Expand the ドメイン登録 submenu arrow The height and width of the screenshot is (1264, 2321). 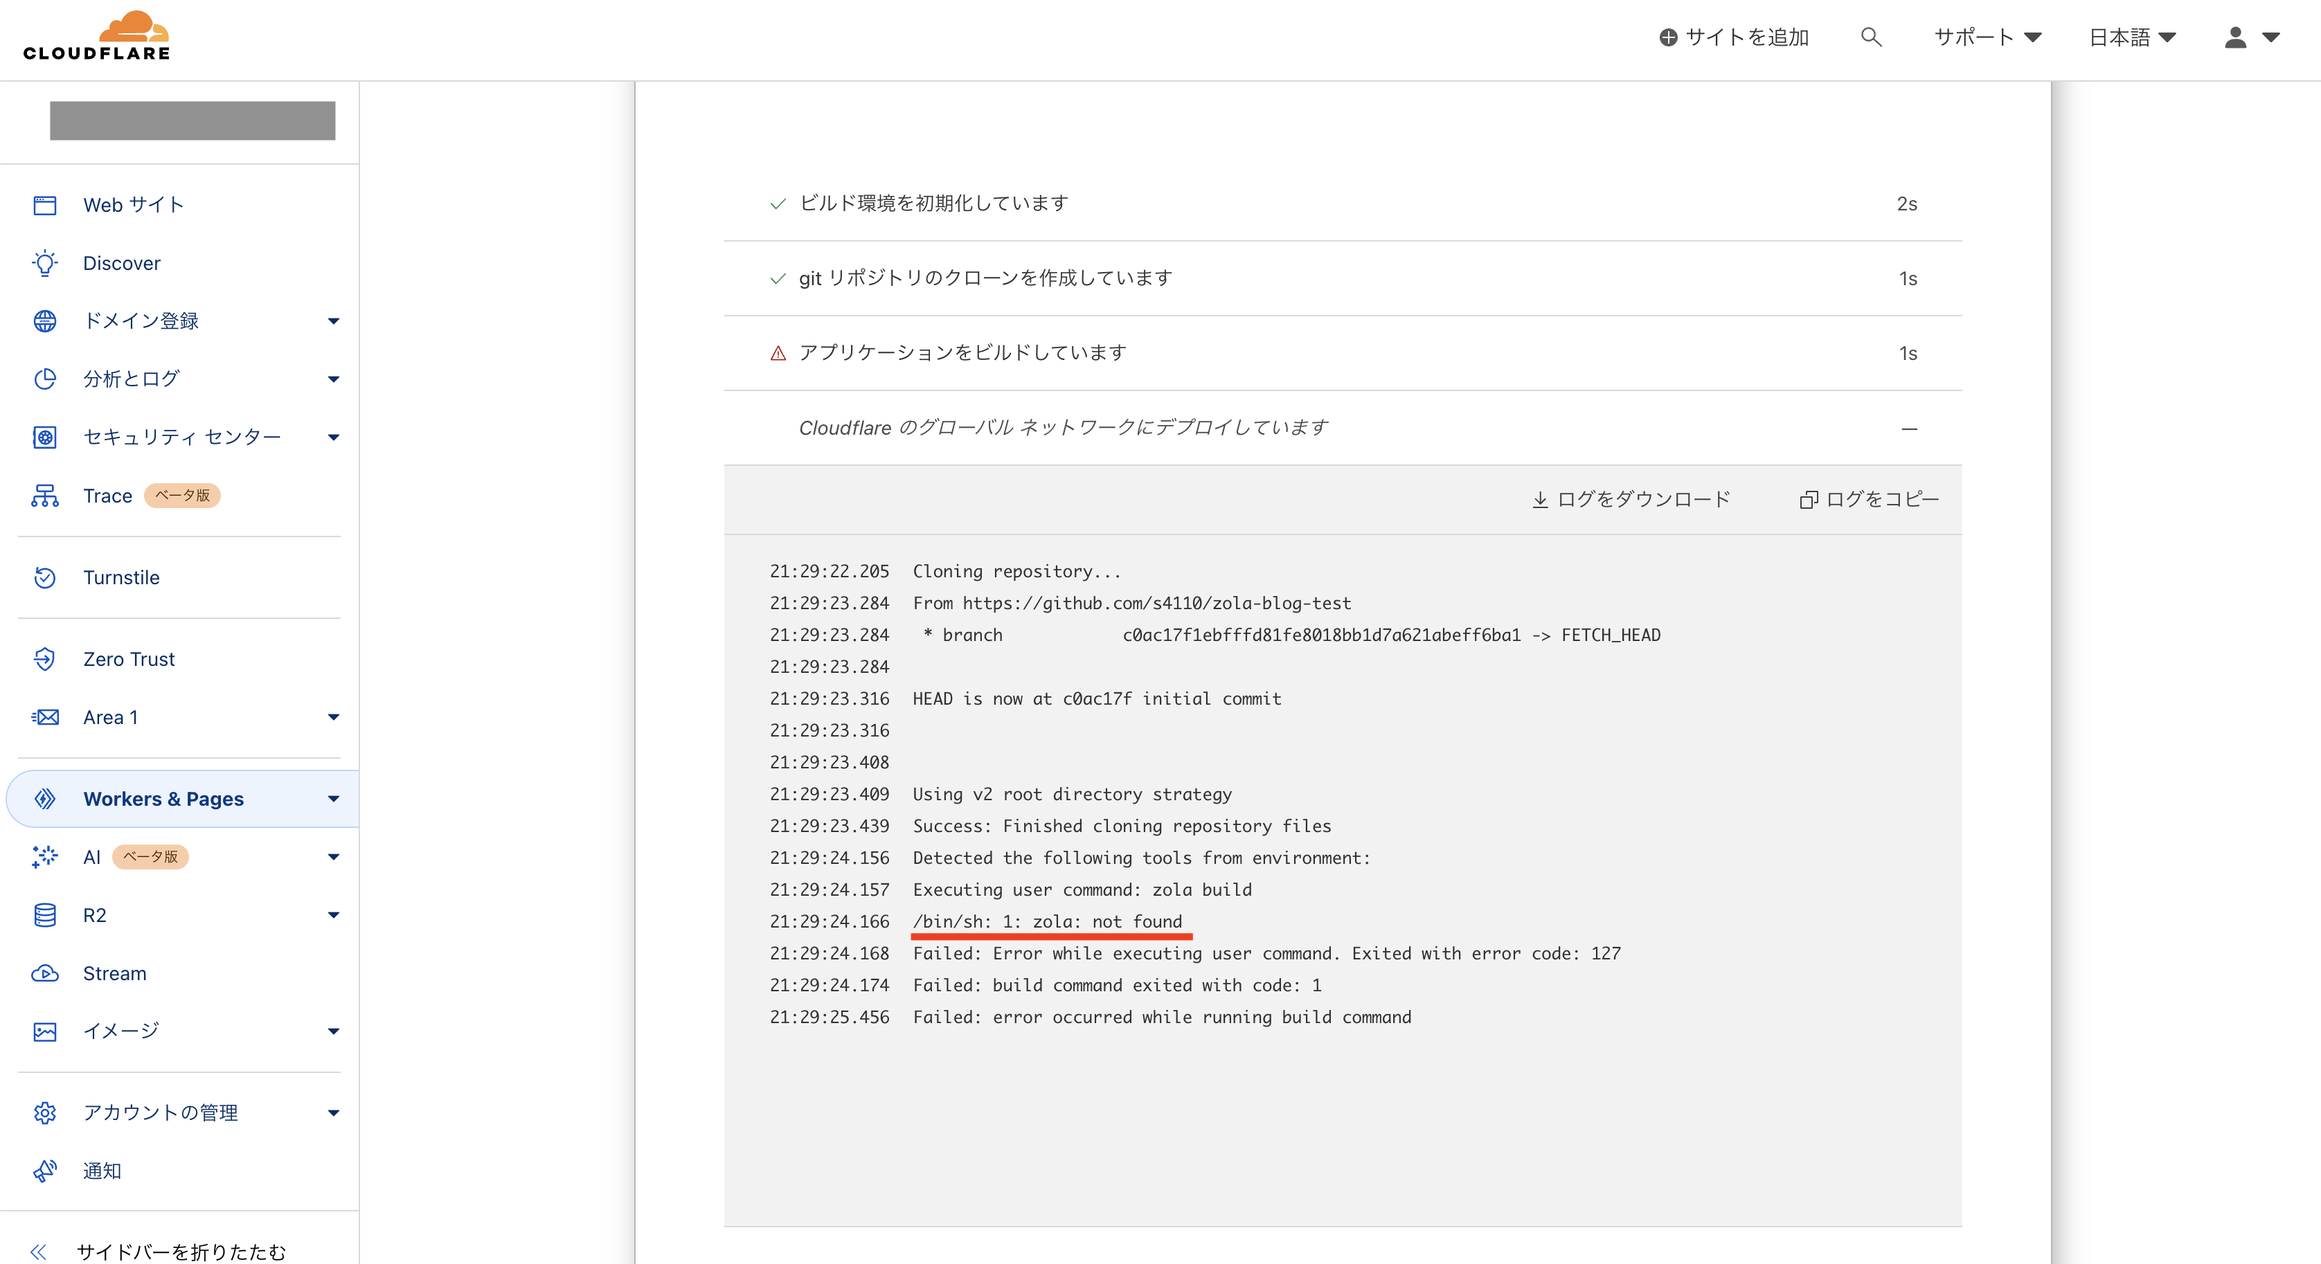(333, 320)
